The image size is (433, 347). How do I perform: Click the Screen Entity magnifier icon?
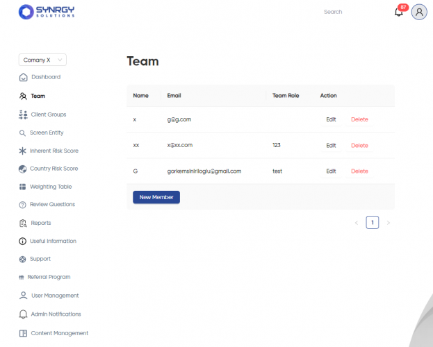tap(22, 133)
